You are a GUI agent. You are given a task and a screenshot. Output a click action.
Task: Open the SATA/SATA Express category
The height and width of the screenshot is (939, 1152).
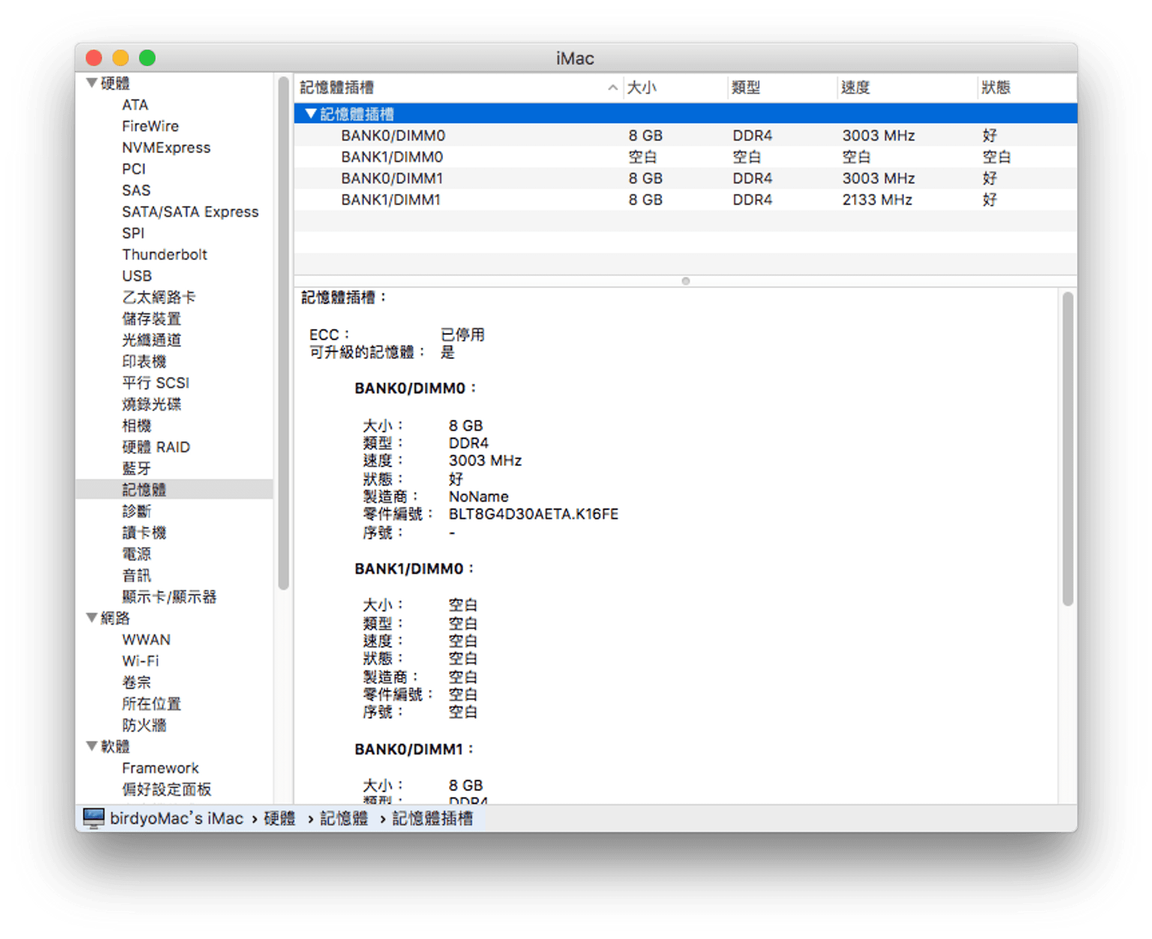coord(190,211)
